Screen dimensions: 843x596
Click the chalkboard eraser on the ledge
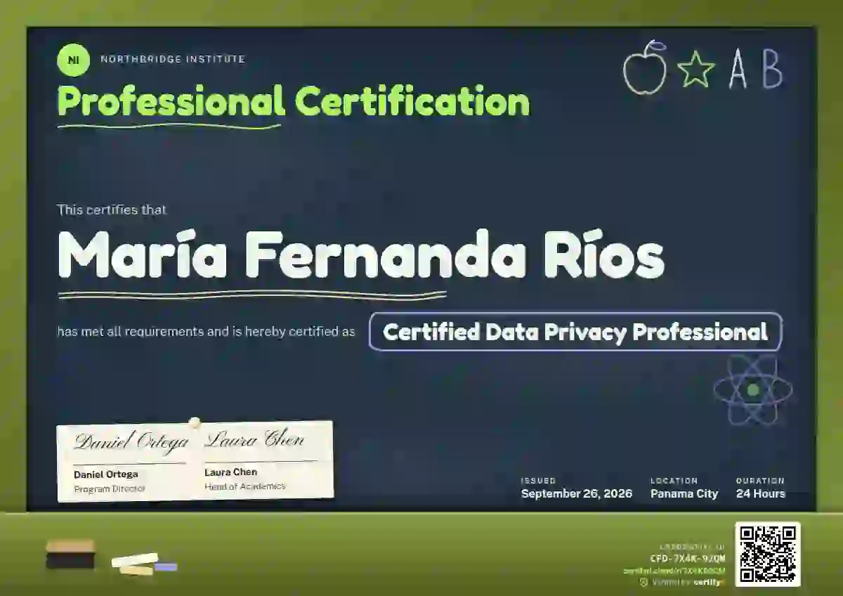click(70, 554)
